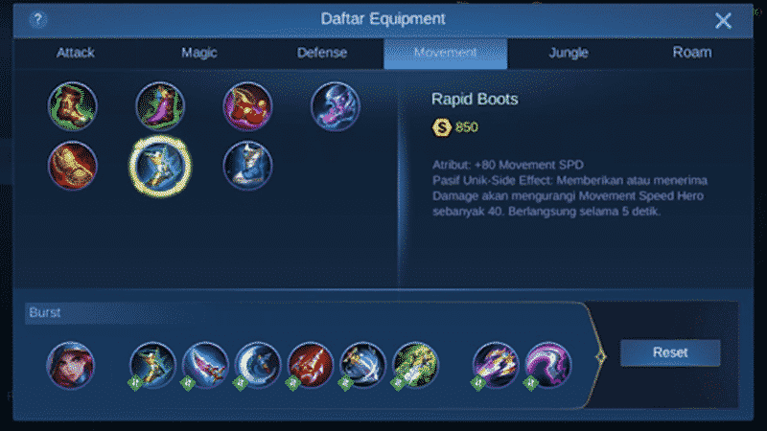Choose the flaming red-background boots icon
Image resolution: width=767 pixels, height=431 pixels.
point(73,166)
